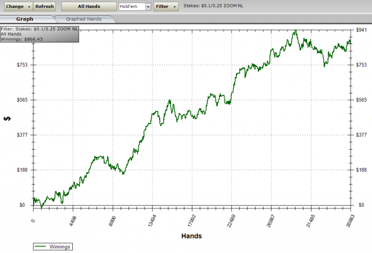Image resolution: width=372 pixels, height=253 pixels.
Task: Refresh the graph data
Action: [x=45, y=6]
